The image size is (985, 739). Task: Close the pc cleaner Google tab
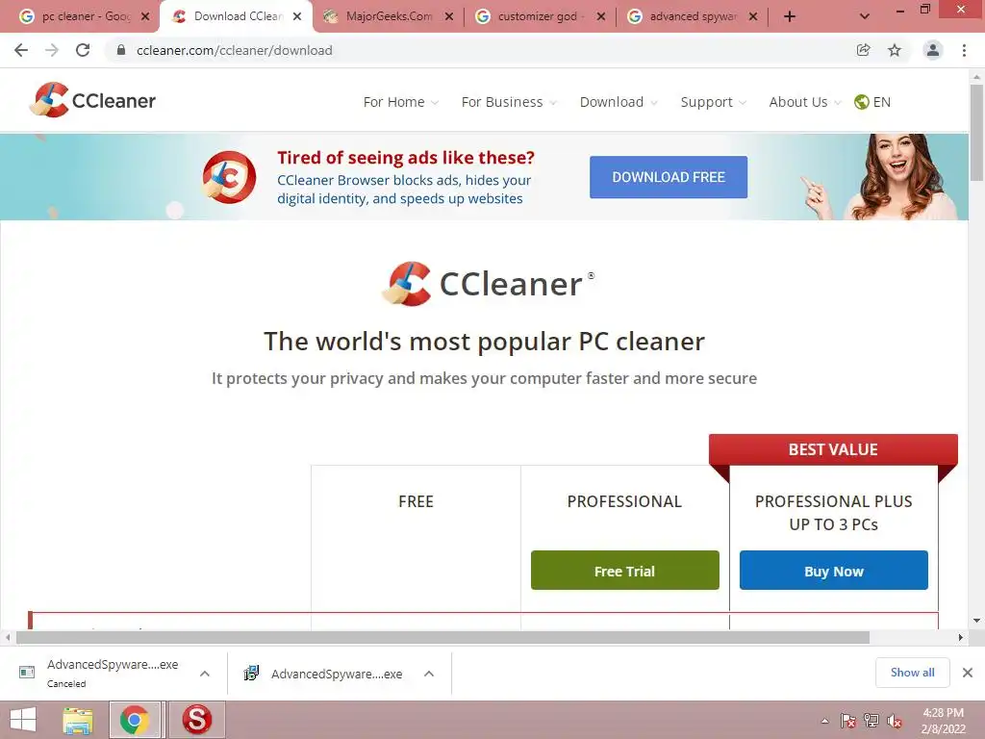point(145,16)
